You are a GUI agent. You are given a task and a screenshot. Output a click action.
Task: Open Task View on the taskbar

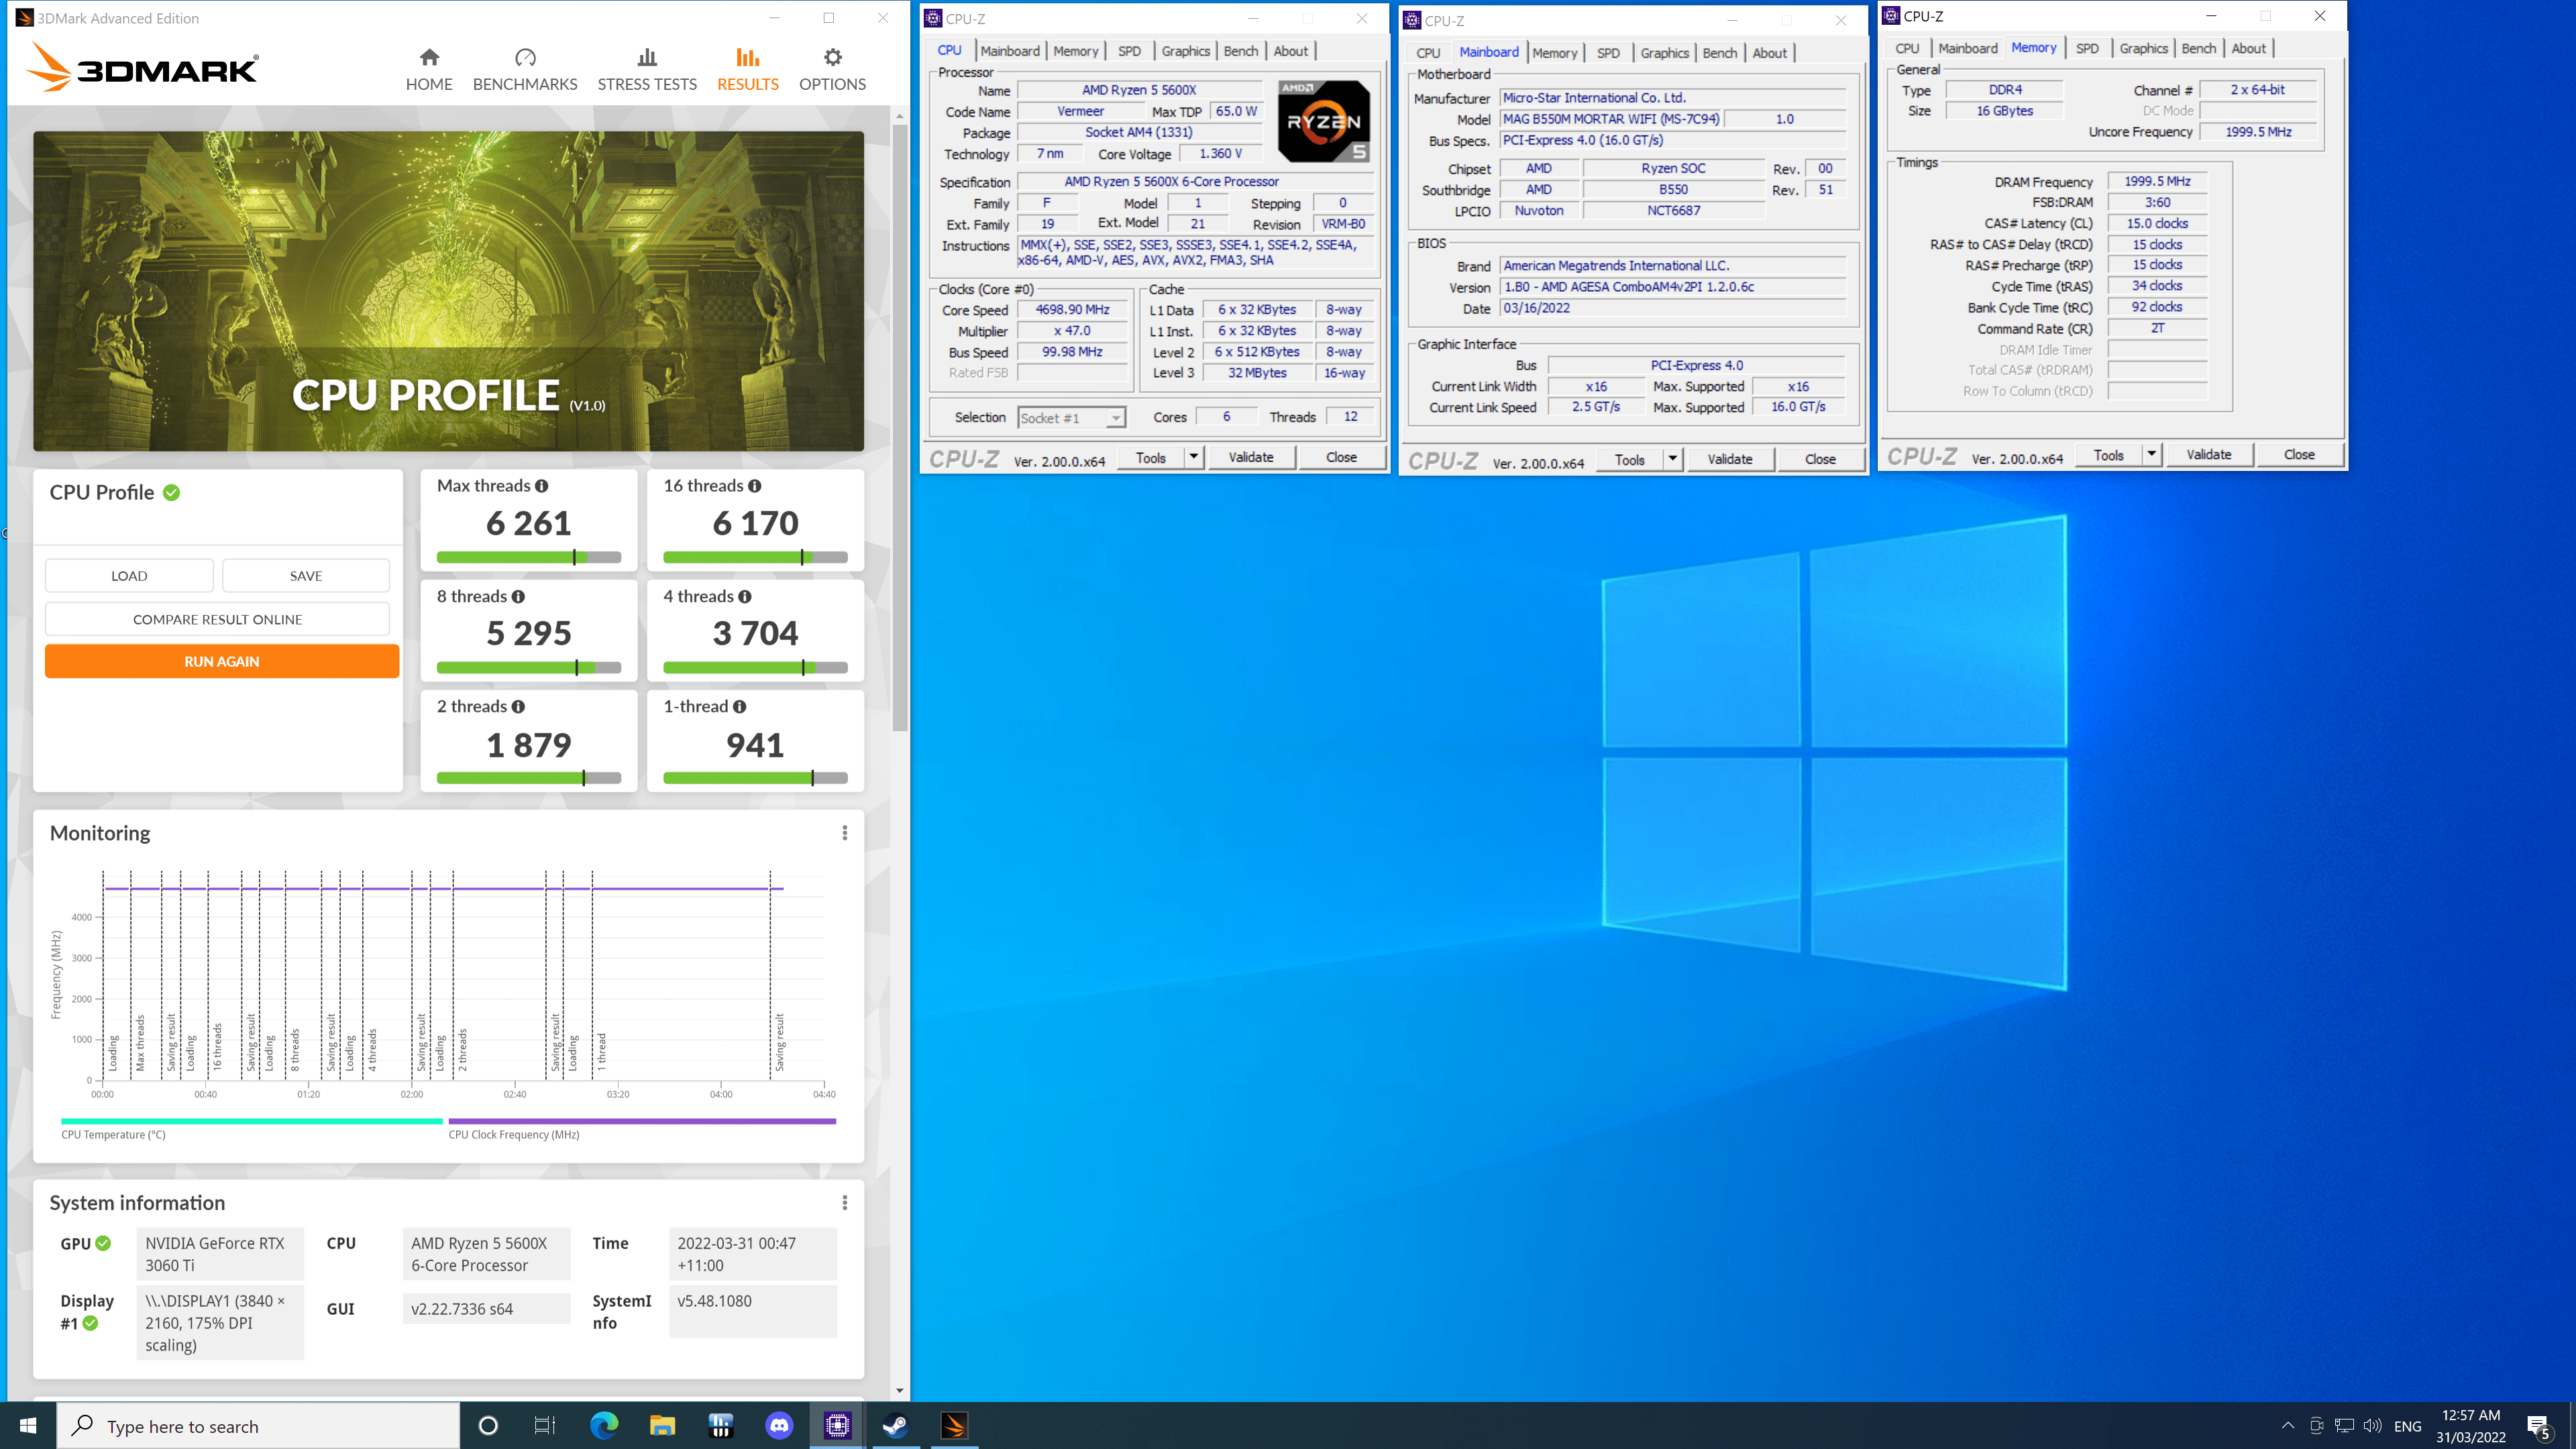point(544,1426)
